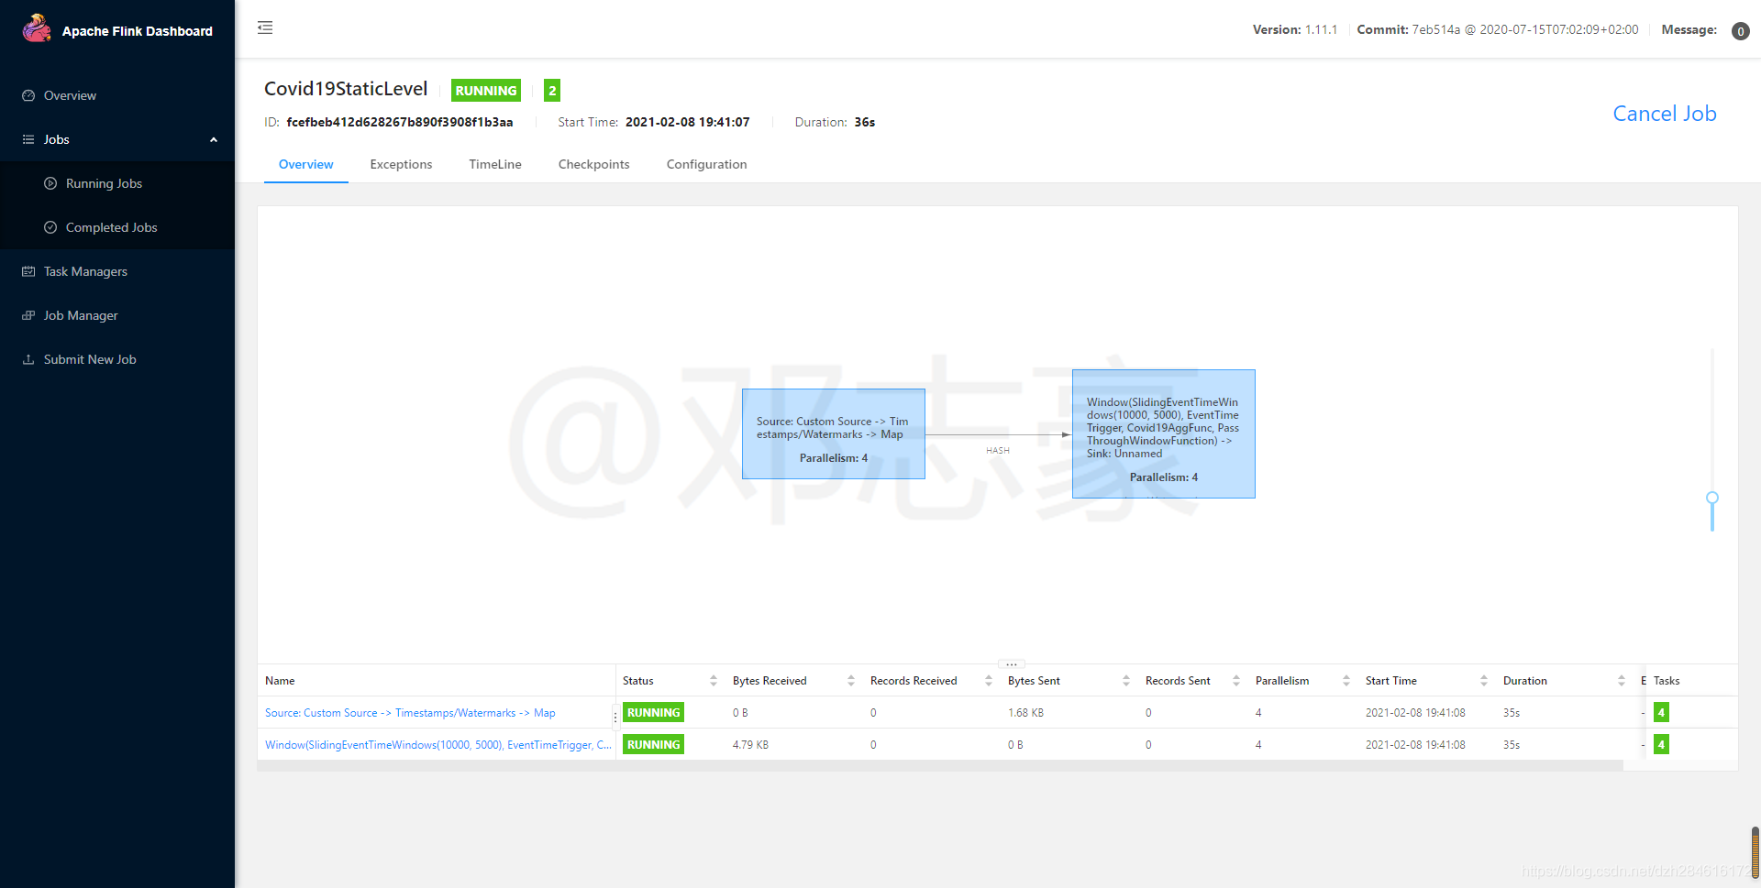This screenshot has width=1761, height=888.
Task: Click RUNNING status badge in Window row
Action: 653,745
